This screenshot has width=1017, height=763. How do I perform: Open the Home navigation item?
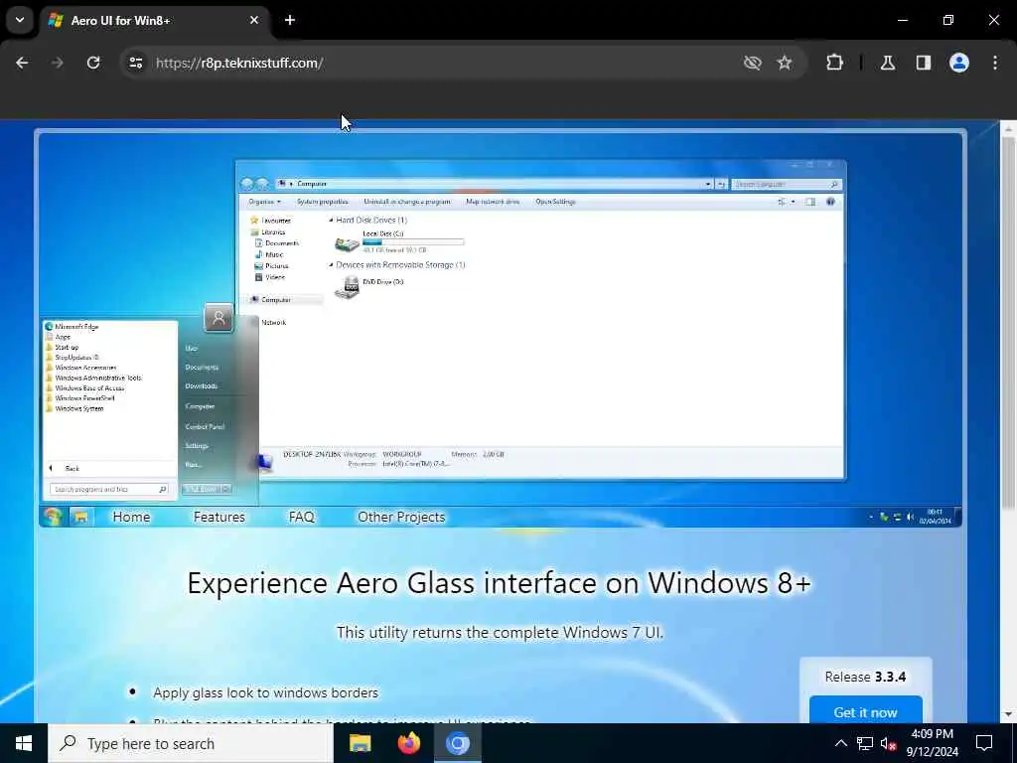point(131,517)
